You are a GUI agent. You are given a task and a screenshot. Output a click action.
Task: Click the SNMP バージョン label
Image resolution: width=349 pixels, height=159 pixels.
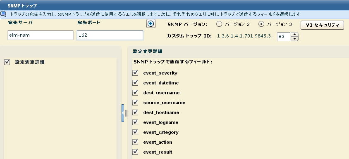[x=187, y=24]
